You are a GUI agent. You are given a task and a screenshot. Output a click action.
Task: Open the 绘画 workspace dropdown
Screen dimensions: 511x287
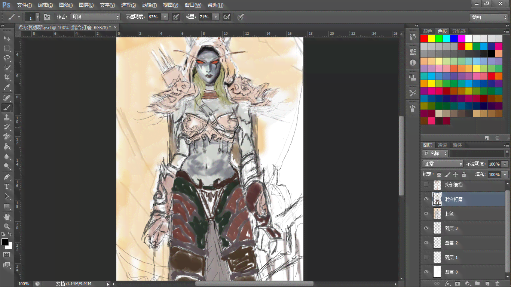click(x=489, y=17)
